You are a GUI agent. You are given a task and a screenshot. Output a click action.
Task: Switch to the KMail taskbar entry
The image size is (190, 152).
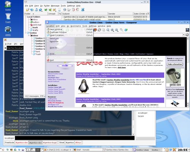tap(117, 150)
